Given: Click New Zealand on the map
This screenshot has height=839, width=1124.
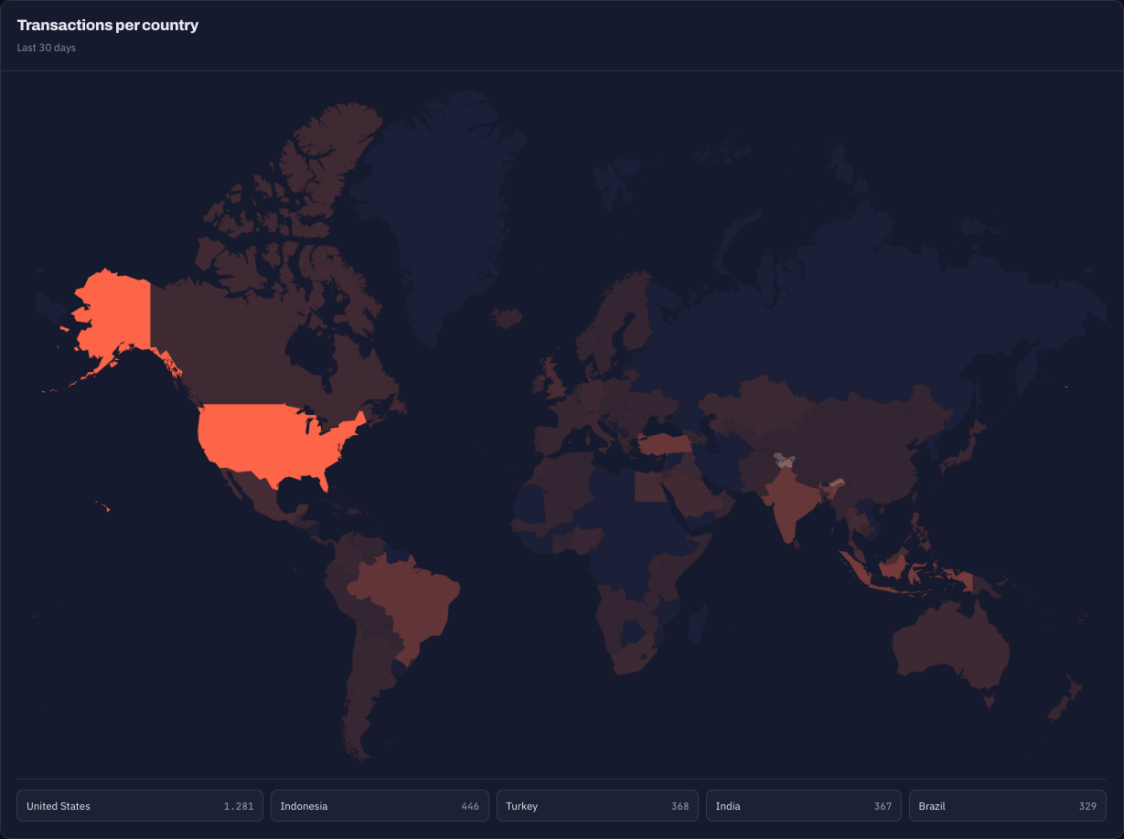Looking at the screenshot, I should point(1065,699).
